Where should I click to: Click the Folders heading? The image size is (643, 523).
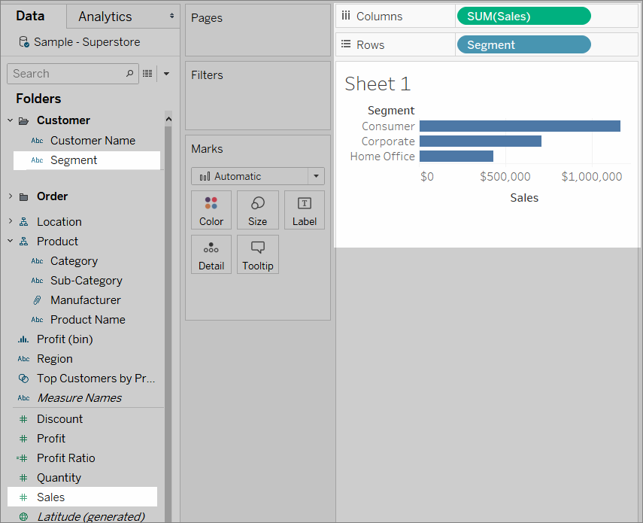coord(38,99)
